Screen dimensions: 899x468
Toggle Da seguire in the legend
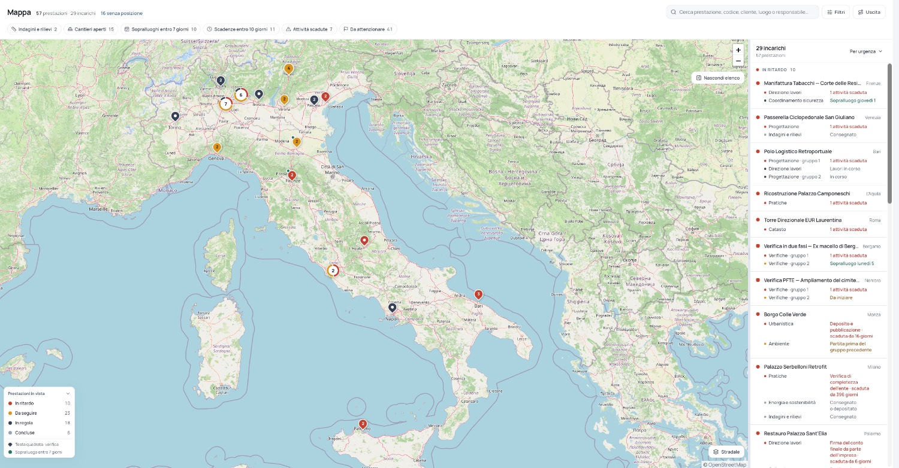(x=39, y=413)
